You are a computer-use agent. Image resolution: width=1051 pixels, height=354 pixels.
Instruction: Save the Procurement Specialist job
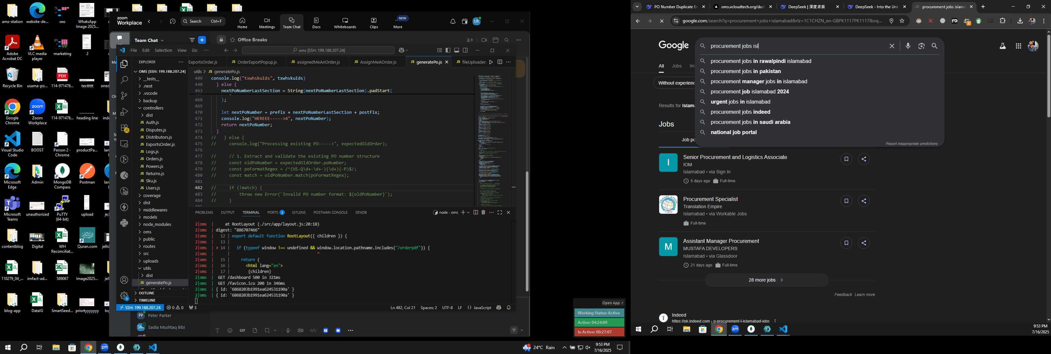coord(846,201)
